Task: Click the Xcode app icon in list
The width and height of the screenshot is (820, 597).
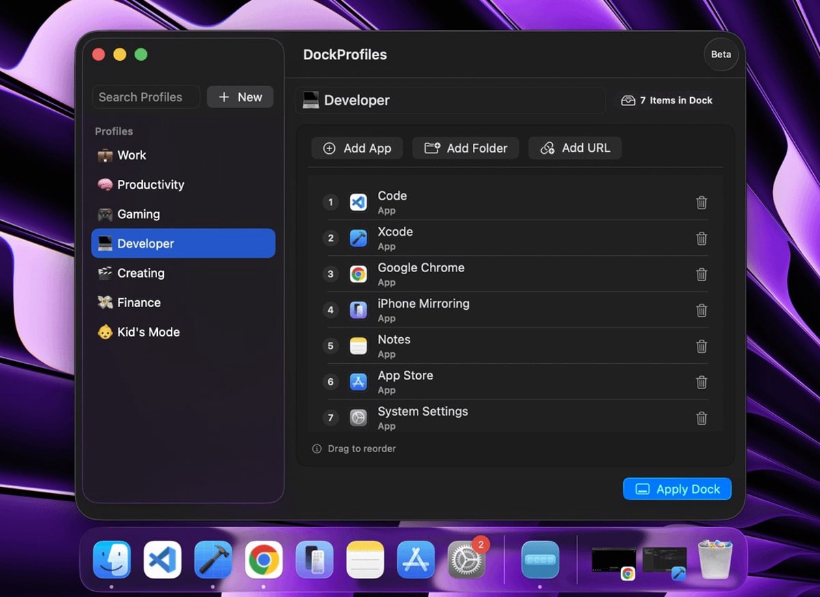Action: [x=358, y=238]
